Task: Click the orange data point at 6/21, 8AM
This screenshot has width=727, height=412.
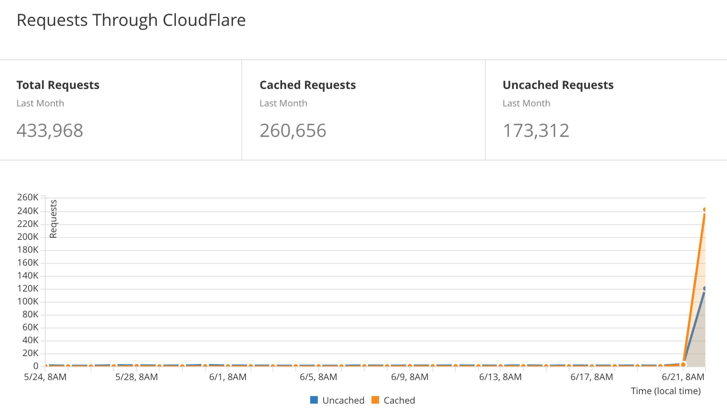Action: (683, 364)
